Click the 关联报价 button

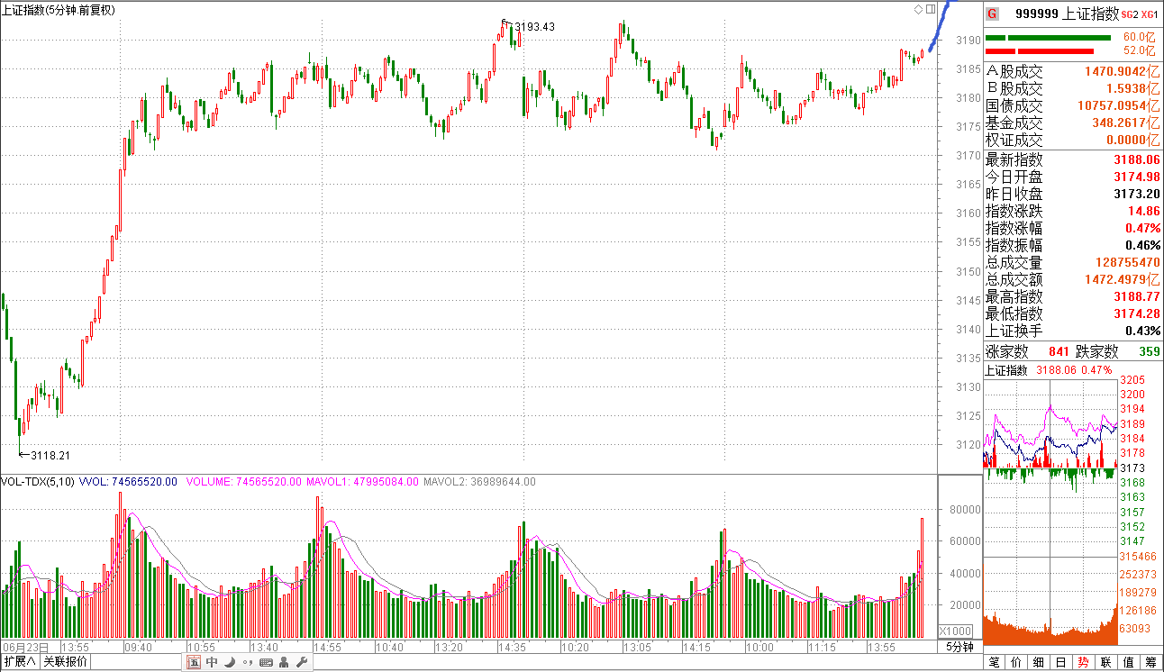pos(66,662)
